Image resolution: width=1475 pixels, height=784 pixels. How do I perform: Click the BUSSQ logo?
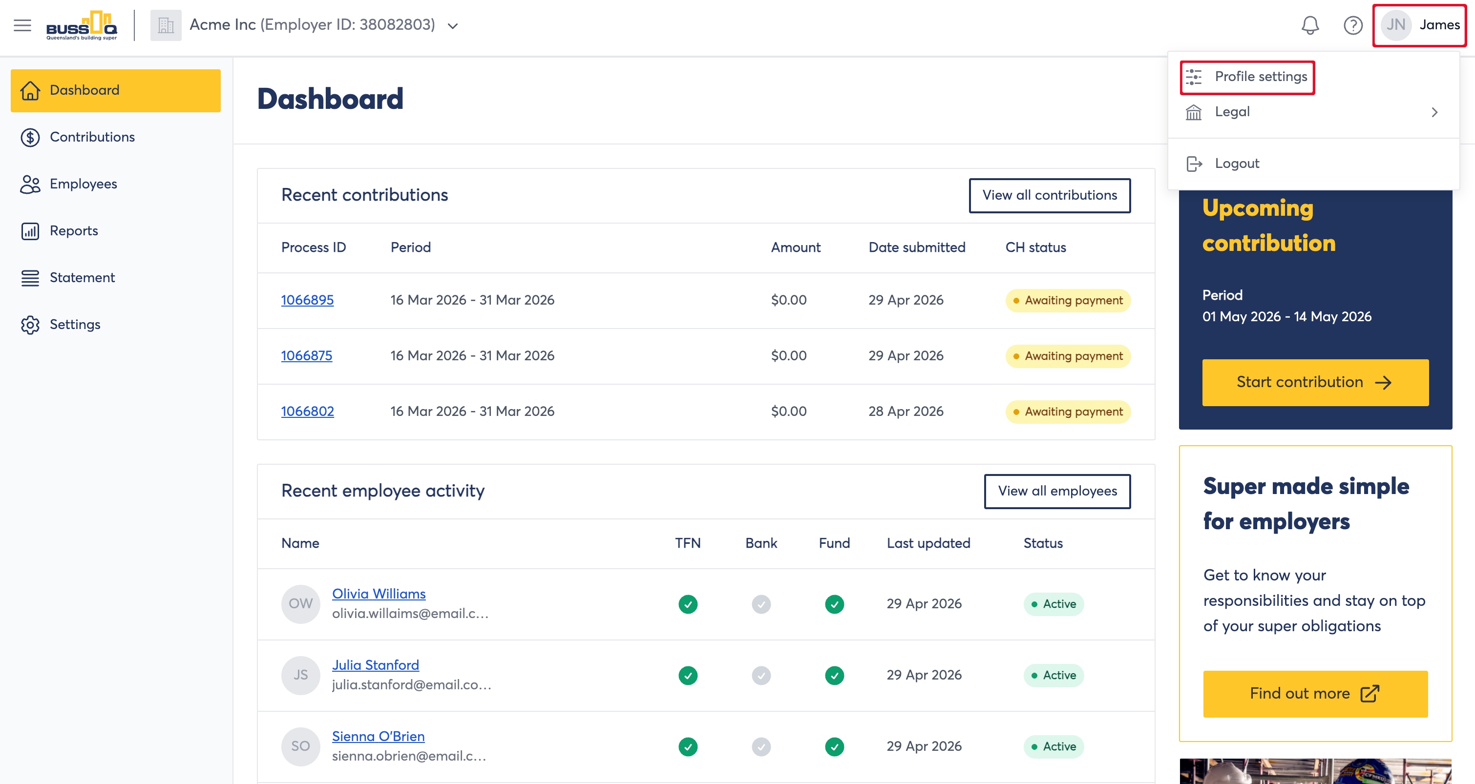(x=81, y=25)
